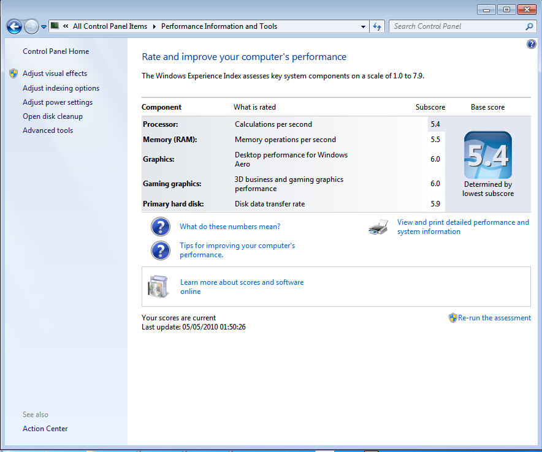
Task: Open Action Center under See also
Action: coord(45,429)
